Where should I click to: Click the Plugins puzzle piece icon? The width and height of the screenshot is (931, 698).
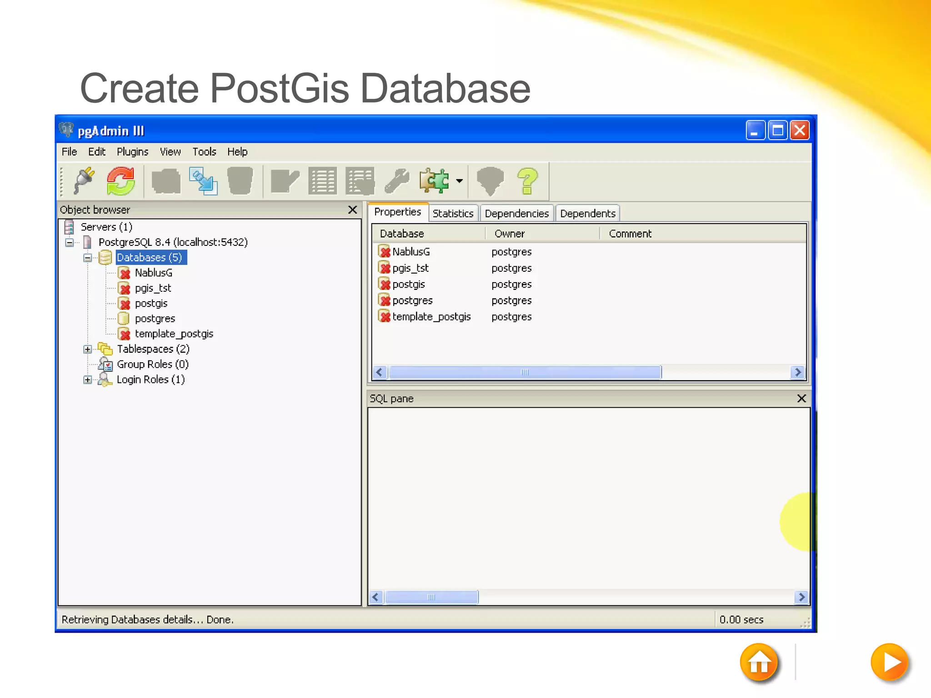click(434, 181)
